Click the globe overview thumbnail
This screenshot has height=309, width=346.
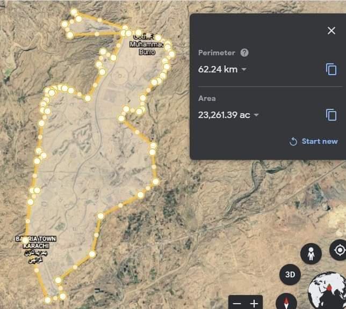[x=328, y=291]
